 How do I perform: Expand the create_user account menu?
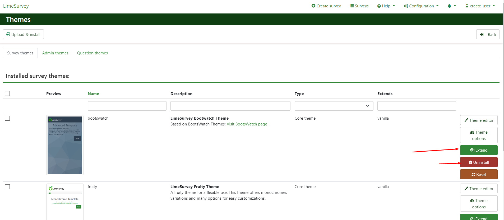480,6
